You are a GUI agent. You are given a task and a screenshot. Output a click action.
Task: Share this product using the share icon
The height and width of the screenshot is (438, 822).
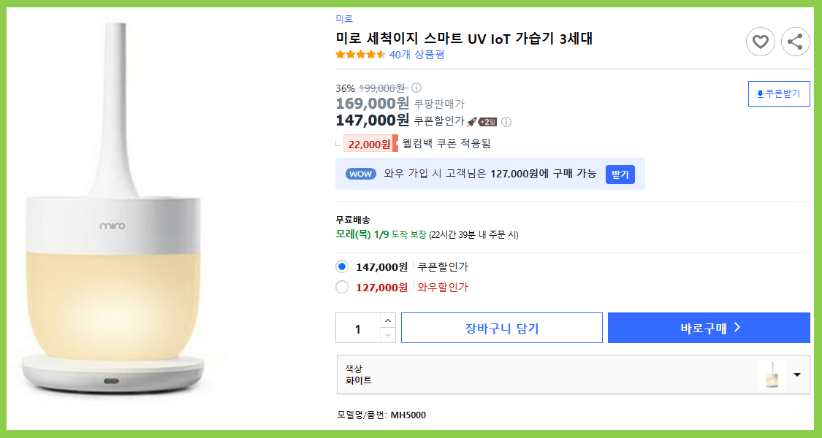pyautogui.click(x=795, y=42)
